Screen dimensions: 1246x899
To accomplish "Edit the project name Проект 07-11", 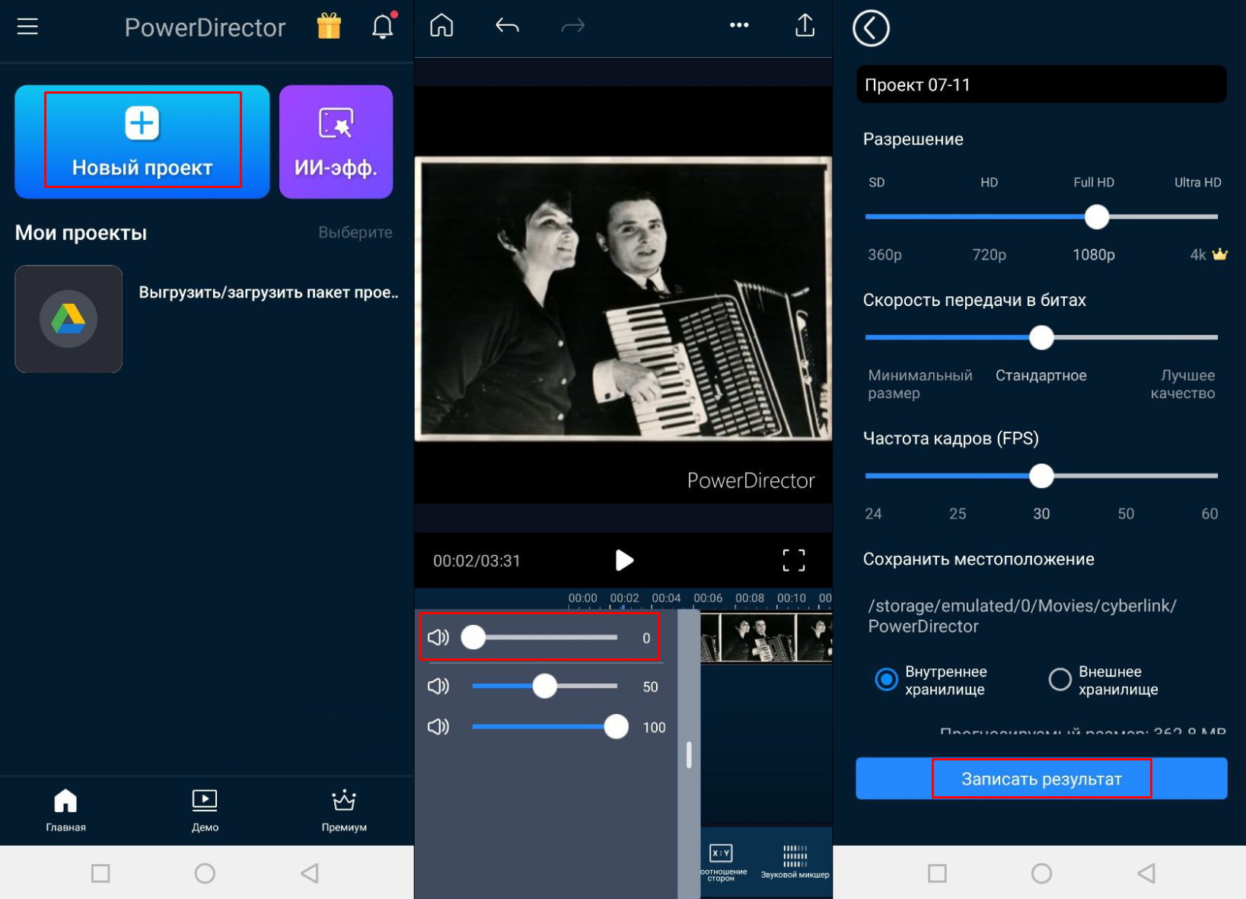I will (x=1041, y=84).
